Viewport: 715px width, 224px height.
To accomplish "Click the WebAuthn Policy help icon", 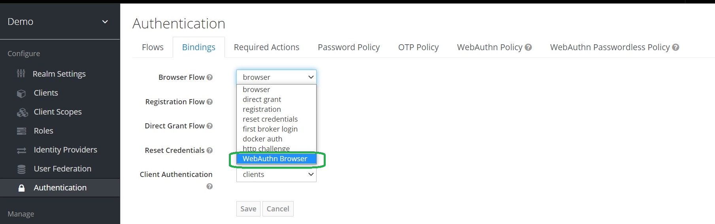I will pyautogui.click(x=528, y=47).
